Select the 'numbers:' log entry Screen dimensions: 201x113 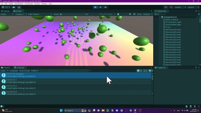pos(76,75)
